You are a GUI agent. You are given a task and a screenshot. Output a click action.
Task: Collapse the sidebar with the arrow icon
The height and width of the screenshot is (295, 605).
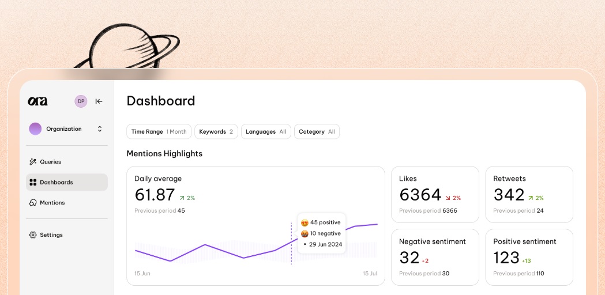(x=99, y=101)
